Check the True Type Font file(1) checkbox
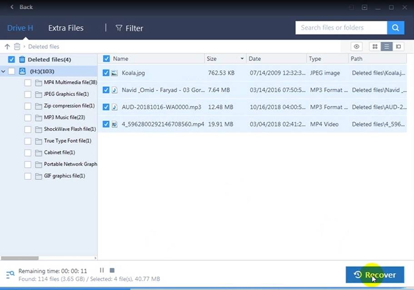This screenshot has height=290, width=414. (28, 141)
